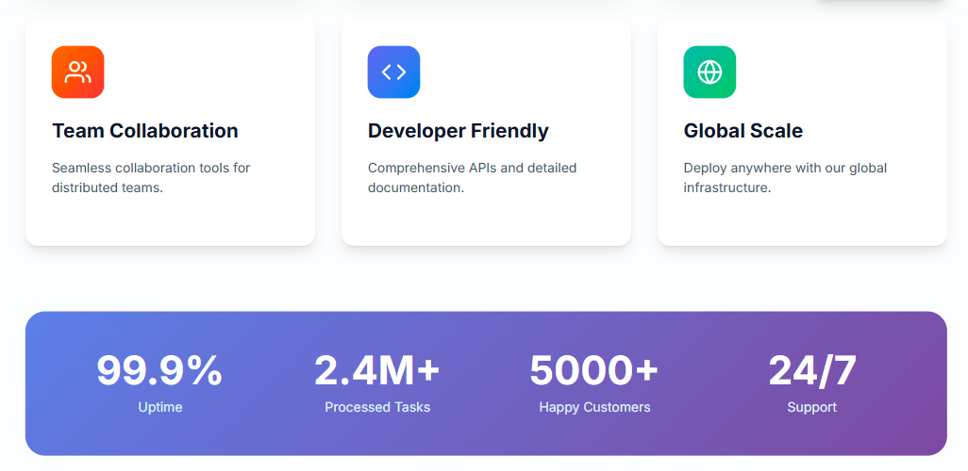Click the Uptime label
The height and width of the screenshot is (471, 968).
(x=159, y=407)
